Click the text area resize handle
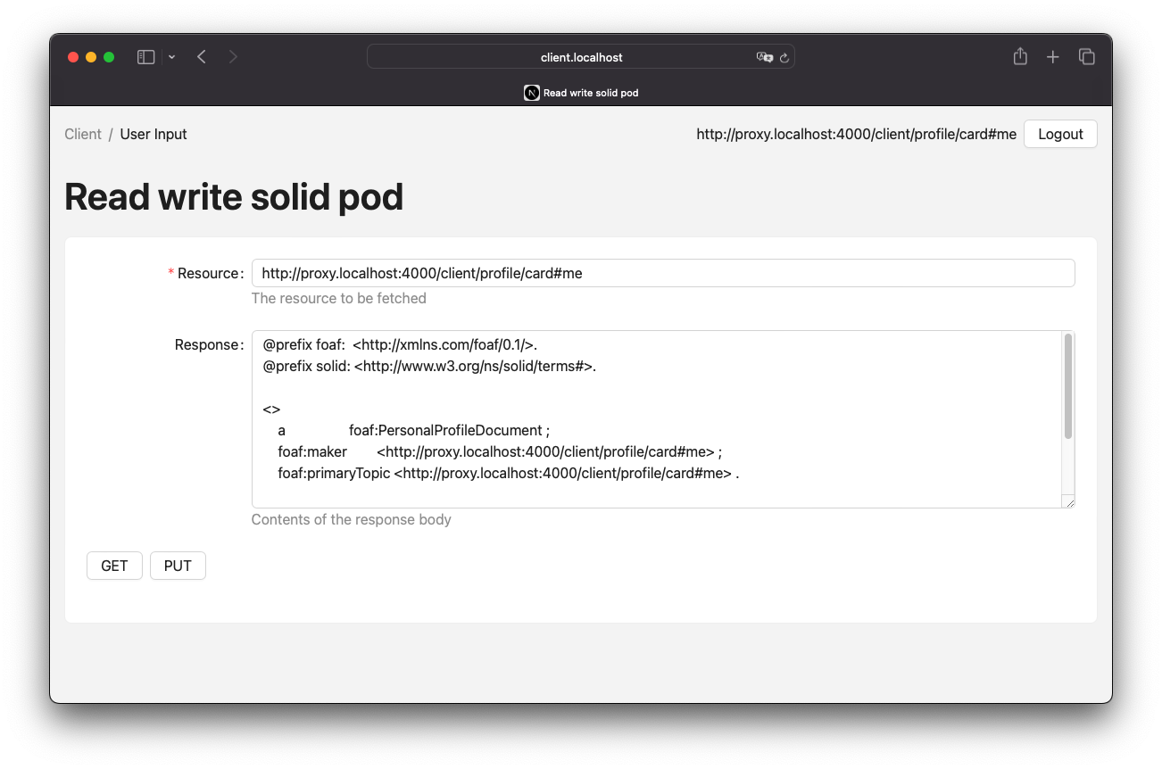This screenshot has width=1162, height=769. 1068,501
